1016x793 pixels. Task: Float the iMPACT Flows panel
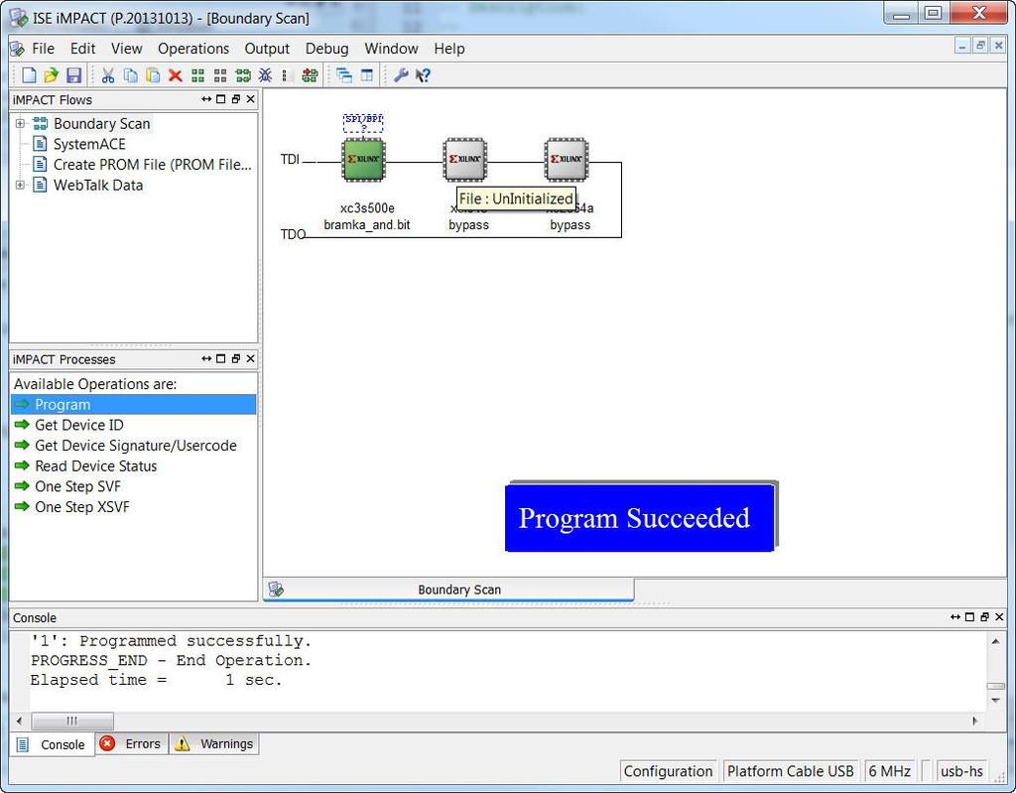(236, 99)
